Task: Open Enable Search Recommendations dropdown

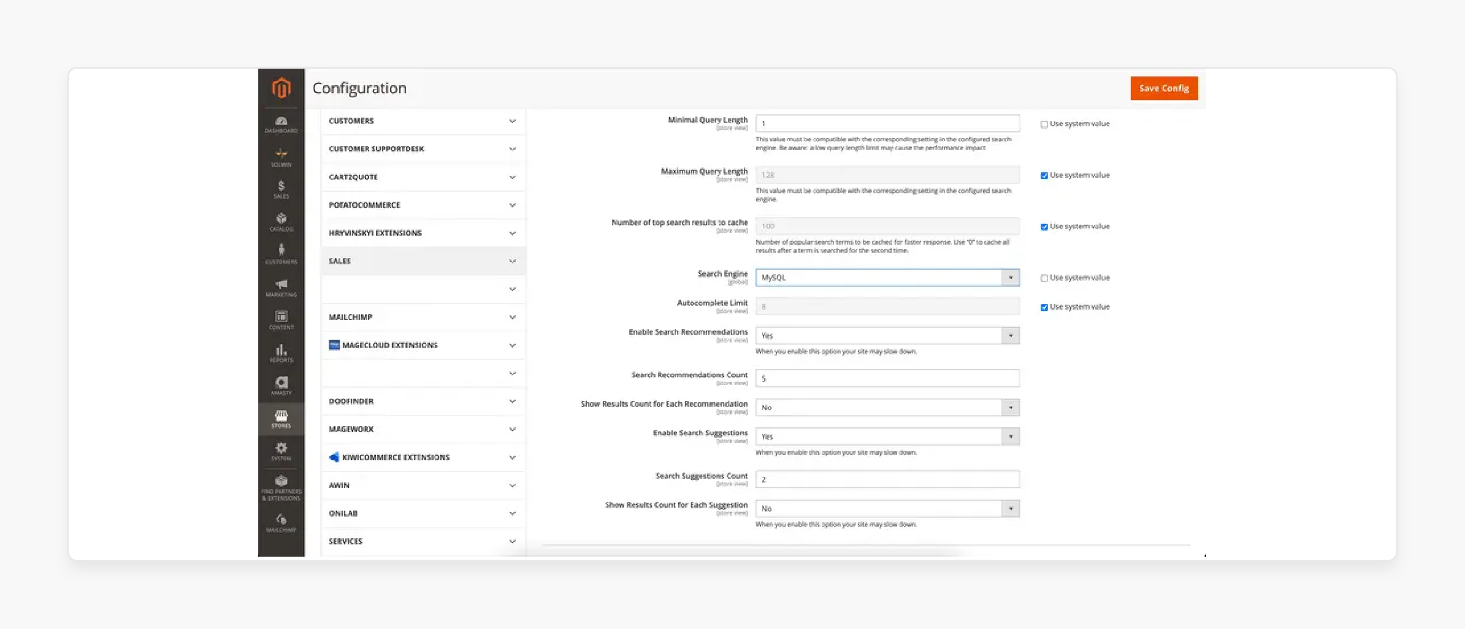Action: pos(887,336)
